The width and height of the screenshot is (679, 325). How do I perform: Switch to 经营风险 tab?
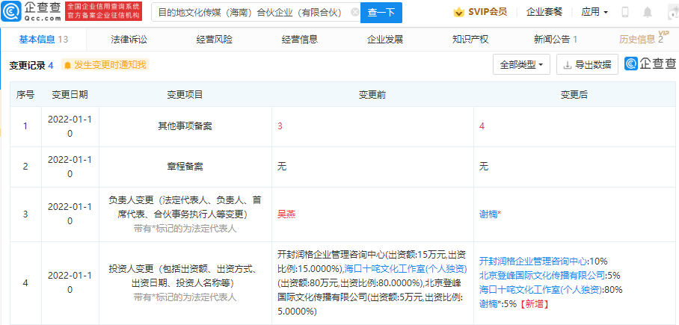[215, 40]
